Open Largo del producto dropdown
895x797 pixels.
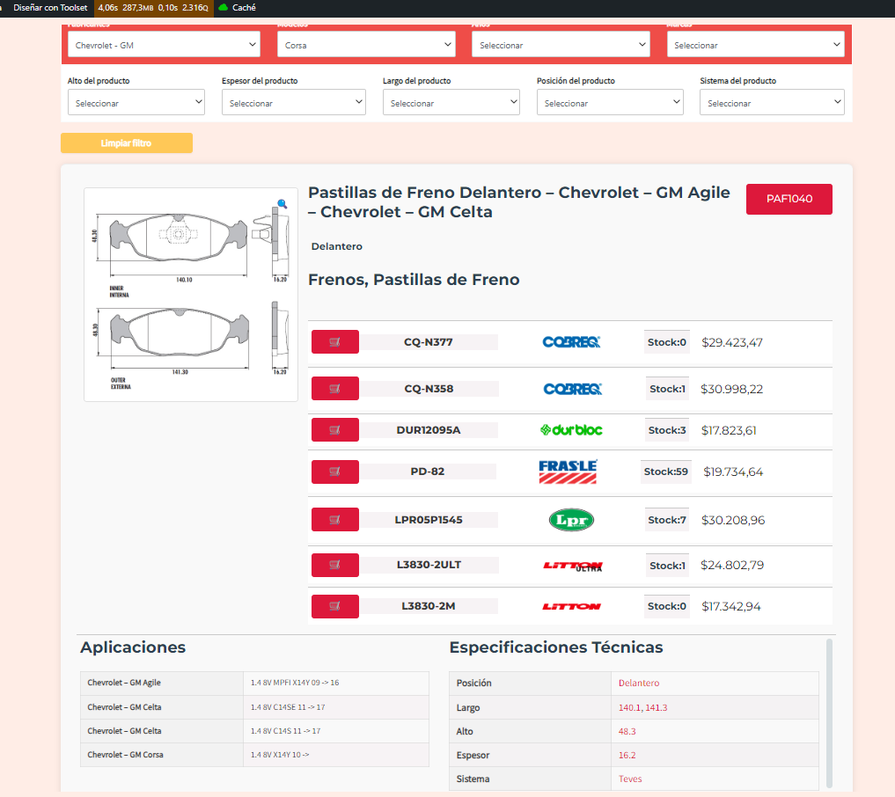tap(451, 103)
